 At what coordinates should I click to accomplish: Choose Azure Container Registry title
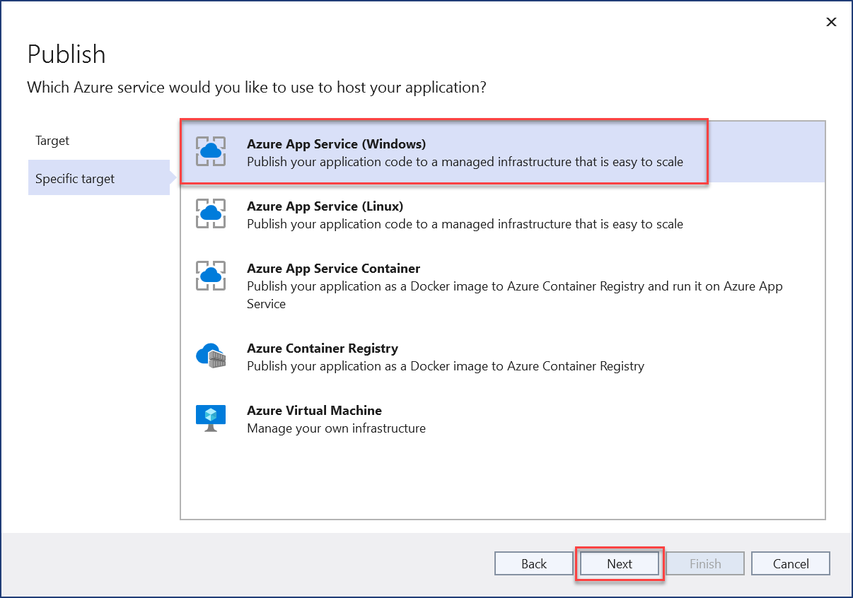pos(323,348)
